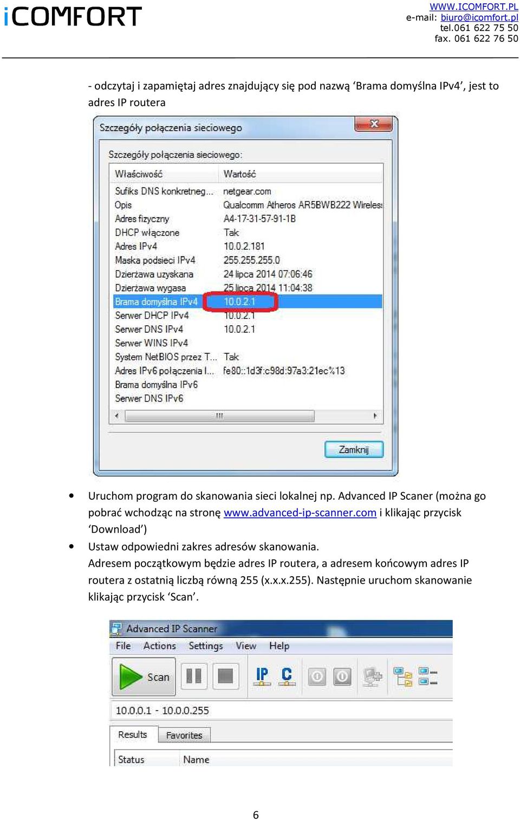This screenshot has height=820, width=520.
Task: Click the first grey power icon
Action: 317,676
